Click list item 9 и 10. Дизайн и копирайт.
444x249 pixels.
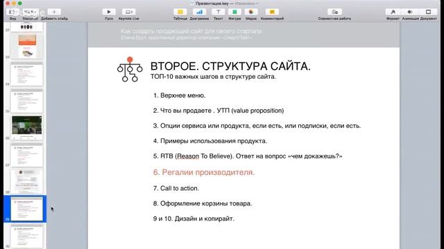coord(194,219)
